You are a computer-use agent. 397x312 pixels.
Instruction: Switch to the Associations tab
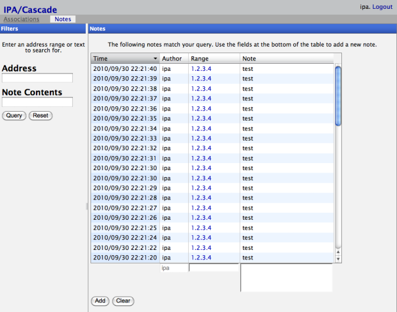(x=21, y=19)
